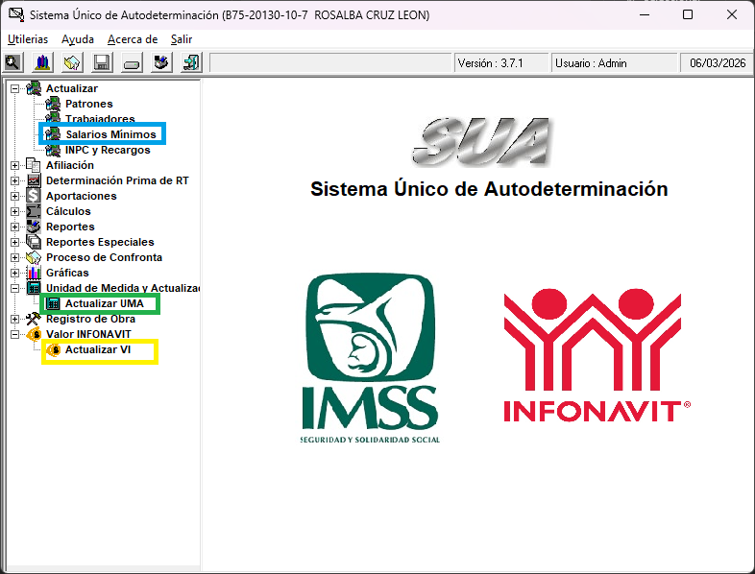Click the Aportaciones dollar sign icon

tap(34, 196)
